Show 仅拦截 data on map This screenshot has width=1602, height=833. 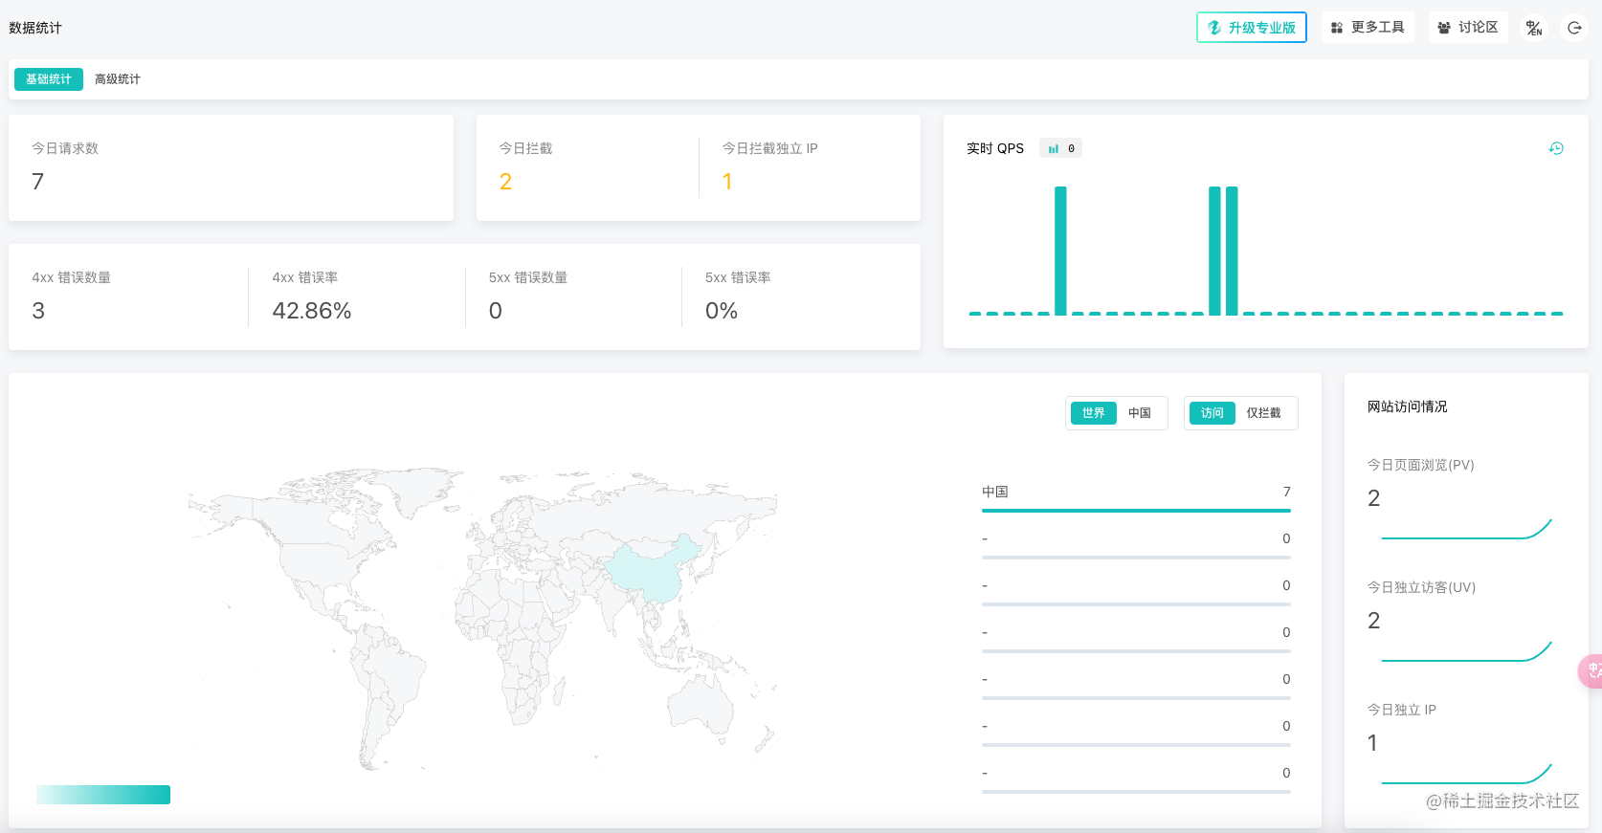coord(1263,413)
